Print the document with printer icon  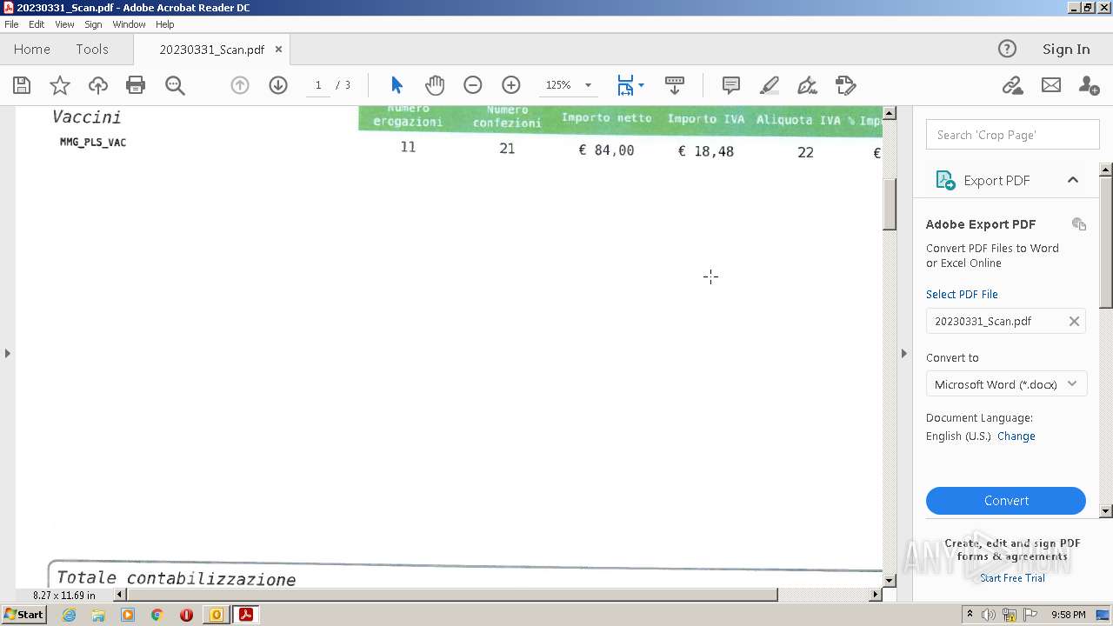pyautogui.click(x=136, y=85)
